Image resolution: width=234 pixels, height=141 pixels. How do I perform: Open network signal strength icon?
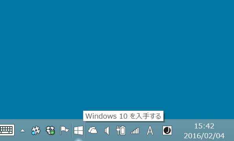pyautogui.click(x=135, y=130)
